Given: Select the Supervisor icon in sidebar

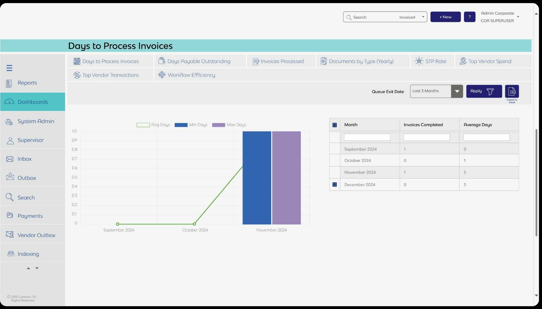Looking at the screenshot, I should [10, 140].
